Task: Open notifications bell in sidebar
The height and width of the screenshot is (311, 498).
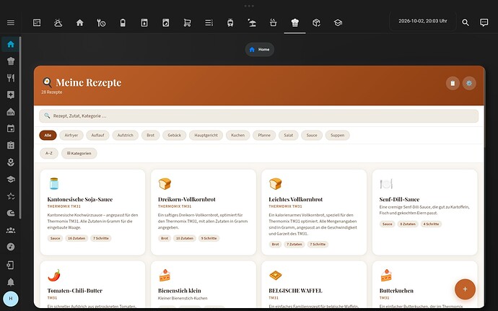Action: click(x=11, y=282)
